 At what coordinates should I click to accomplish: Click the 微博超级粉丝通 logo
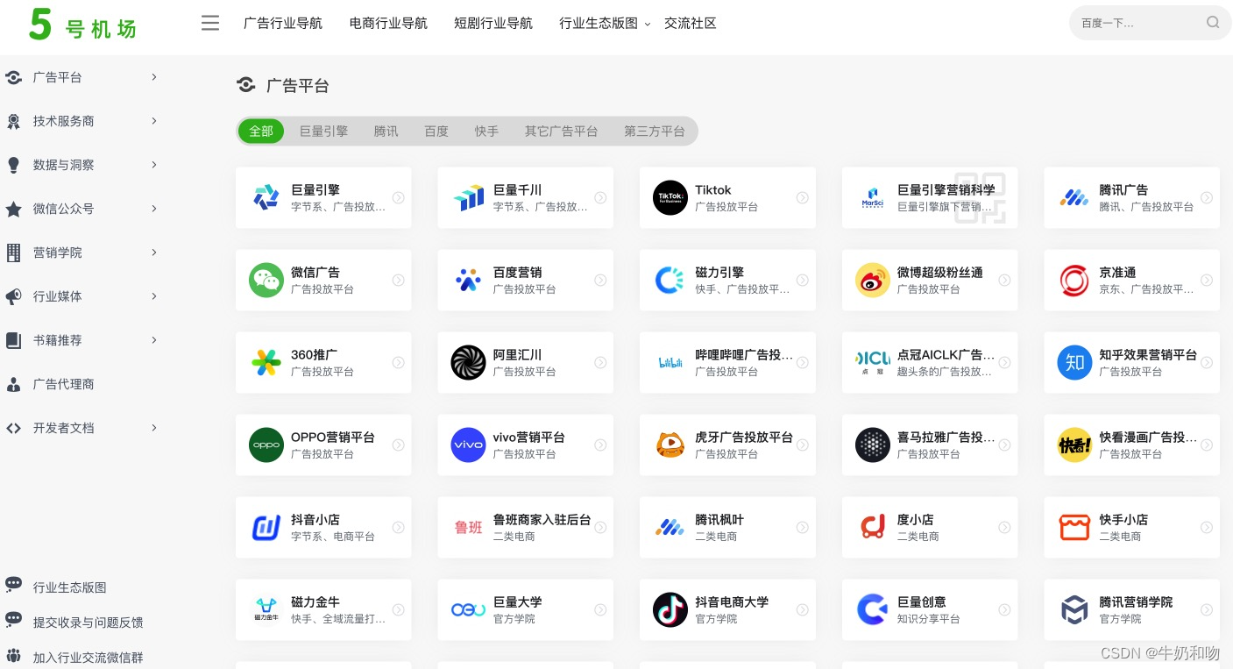click(873, 281)
